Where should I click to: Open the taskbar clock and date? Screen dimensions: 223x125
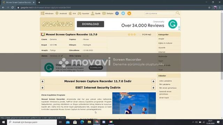[210, 122]
